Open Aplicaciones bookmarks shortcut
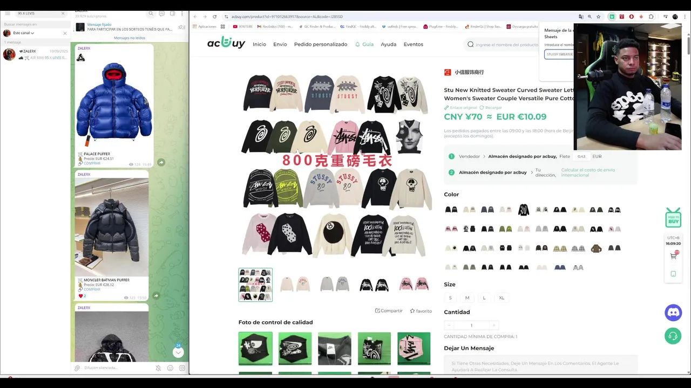This screenshot has height=388, width=691. (x=204, y=26)
